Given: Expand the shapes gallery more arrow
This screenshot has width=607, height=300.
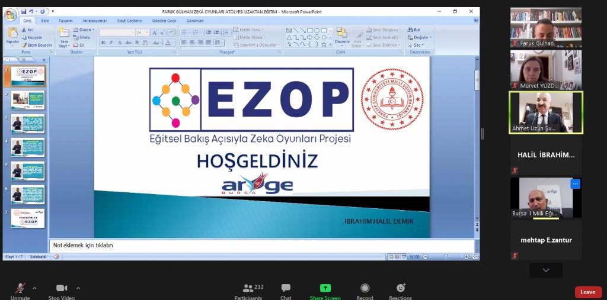Looking at the screenshot, I should (x=330, y=45).
